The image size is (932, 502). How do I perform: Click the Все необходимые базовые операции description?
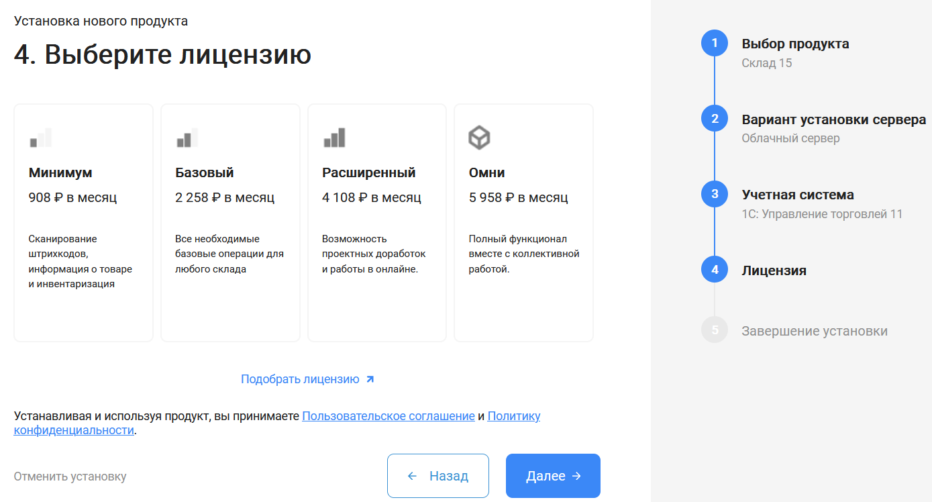(x=229, y=254)
